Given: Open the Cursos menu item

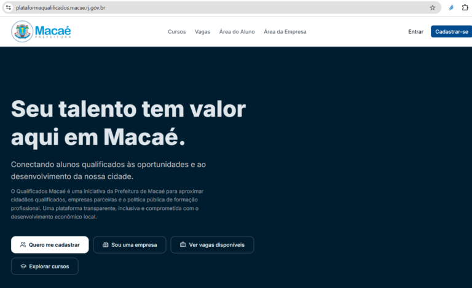Looking at the screenshot, I should click(x=177, y=31).
